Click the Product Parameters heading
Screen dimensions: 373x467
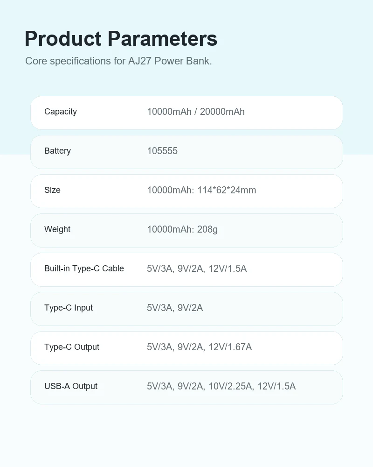tap(121, 39)
